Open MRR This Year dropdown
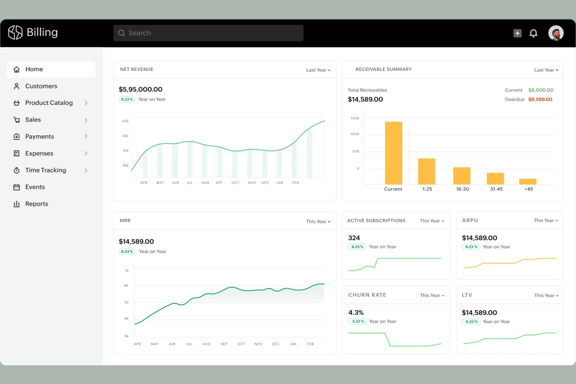The width and height of the screenshot is (576, 384). point(318,221)
